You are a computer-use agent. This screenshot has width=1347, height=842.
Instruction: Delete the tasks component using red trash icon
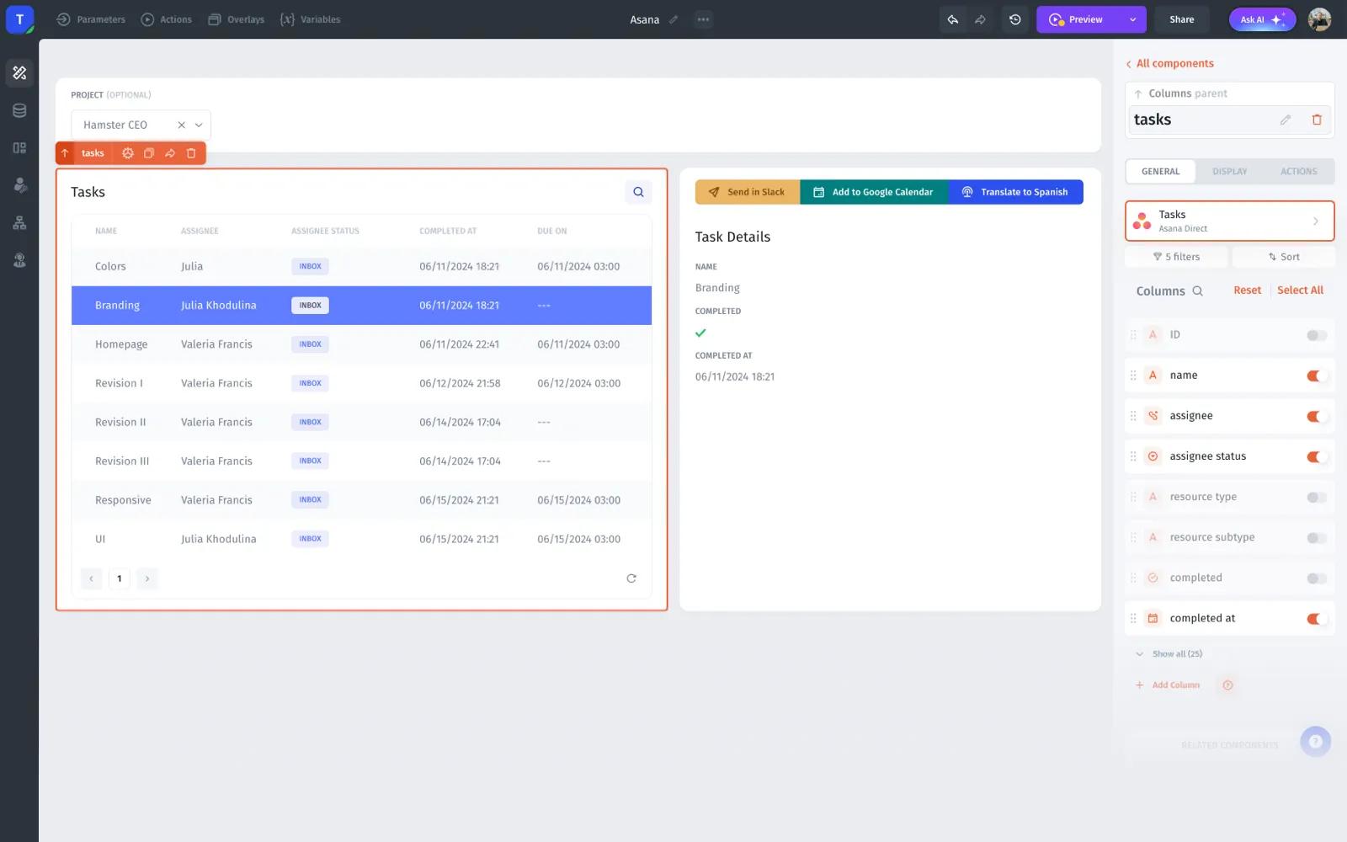1317,120
